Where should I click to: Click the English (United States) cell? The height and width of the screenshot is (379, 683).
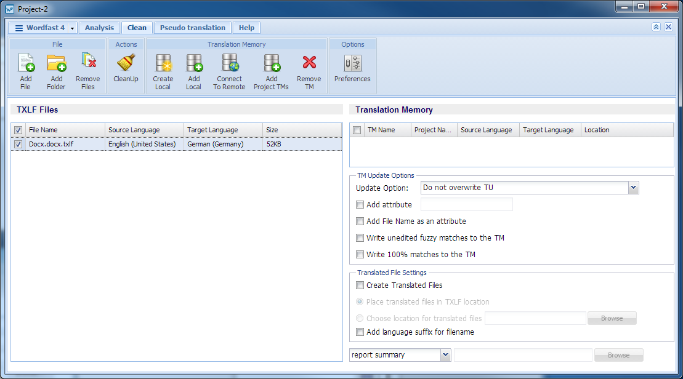coord(142,144)
